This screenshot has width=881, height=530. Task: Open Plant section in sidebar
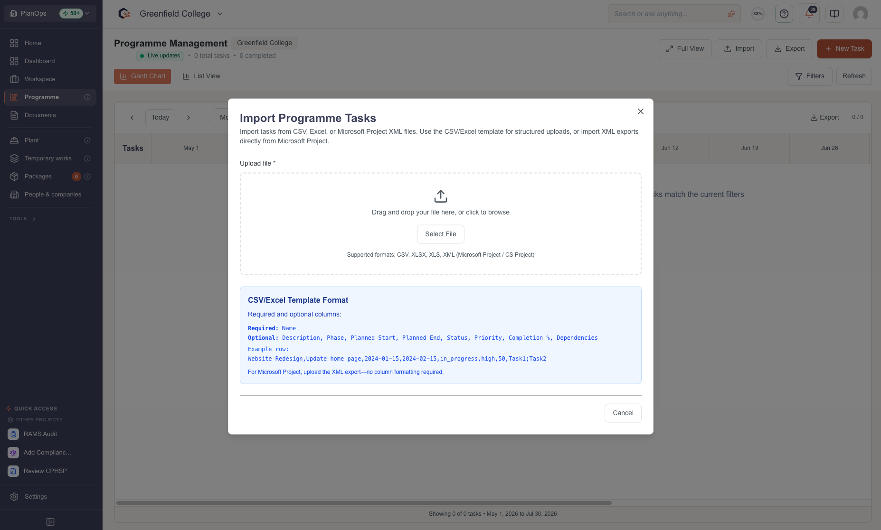(50, 140)
